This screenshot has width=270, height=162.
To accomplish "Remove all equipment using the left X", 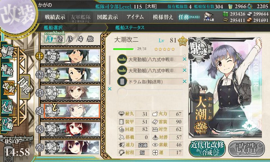I will point(109,89).
